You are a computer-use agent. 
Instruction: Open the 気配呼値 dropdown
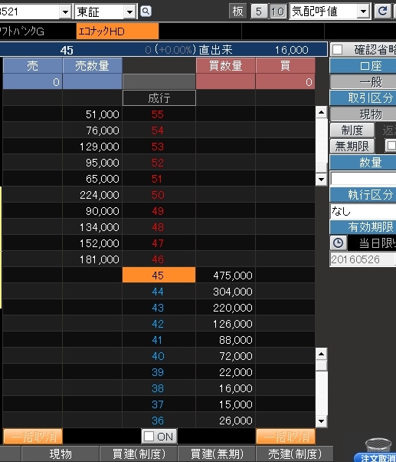[363, 12]
